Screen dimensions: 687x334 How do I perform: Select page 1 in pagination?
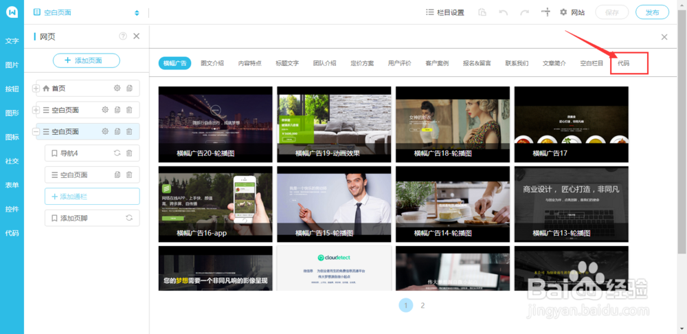click(406, 306)
